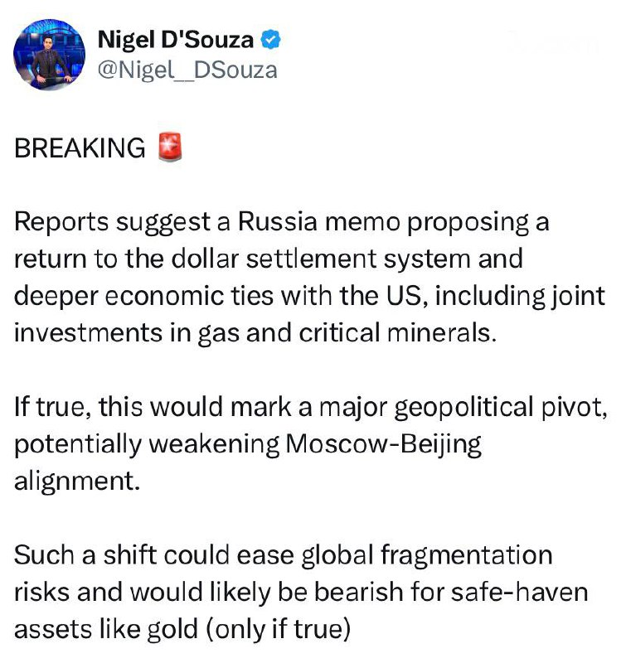Click the "Moscow-Beijing" text
Viewport: 626px width, 663px height.
pos(382,443)
